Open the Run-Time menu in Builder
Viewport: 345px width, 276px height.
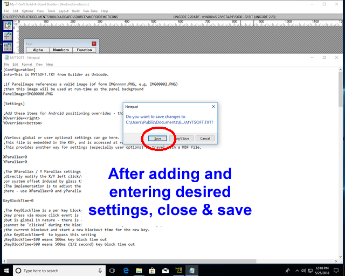pos(91,11)
